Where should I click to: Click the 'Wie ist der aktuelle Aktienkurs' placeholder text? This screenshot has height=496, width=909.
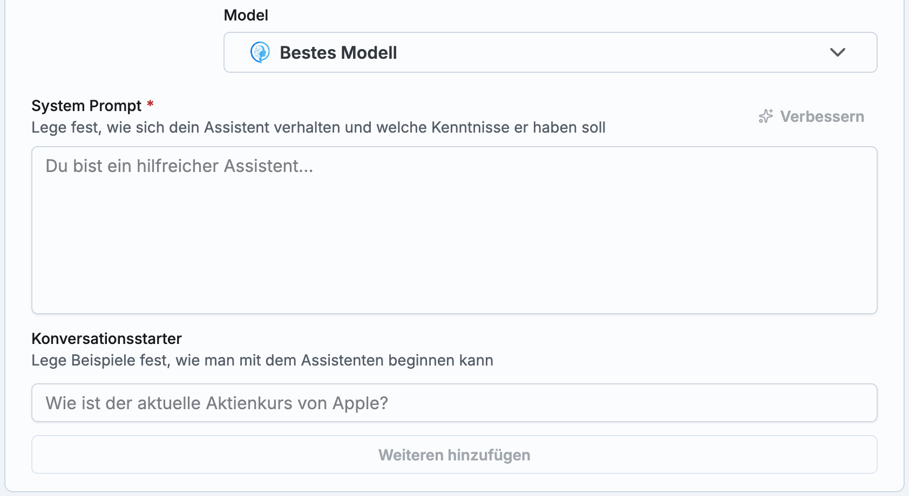tap(216, 403)
